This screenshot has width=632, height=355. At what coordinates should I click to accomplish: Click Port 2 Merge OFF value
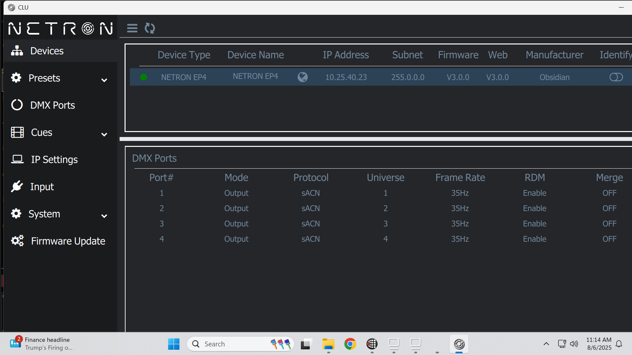pos(609,208)
